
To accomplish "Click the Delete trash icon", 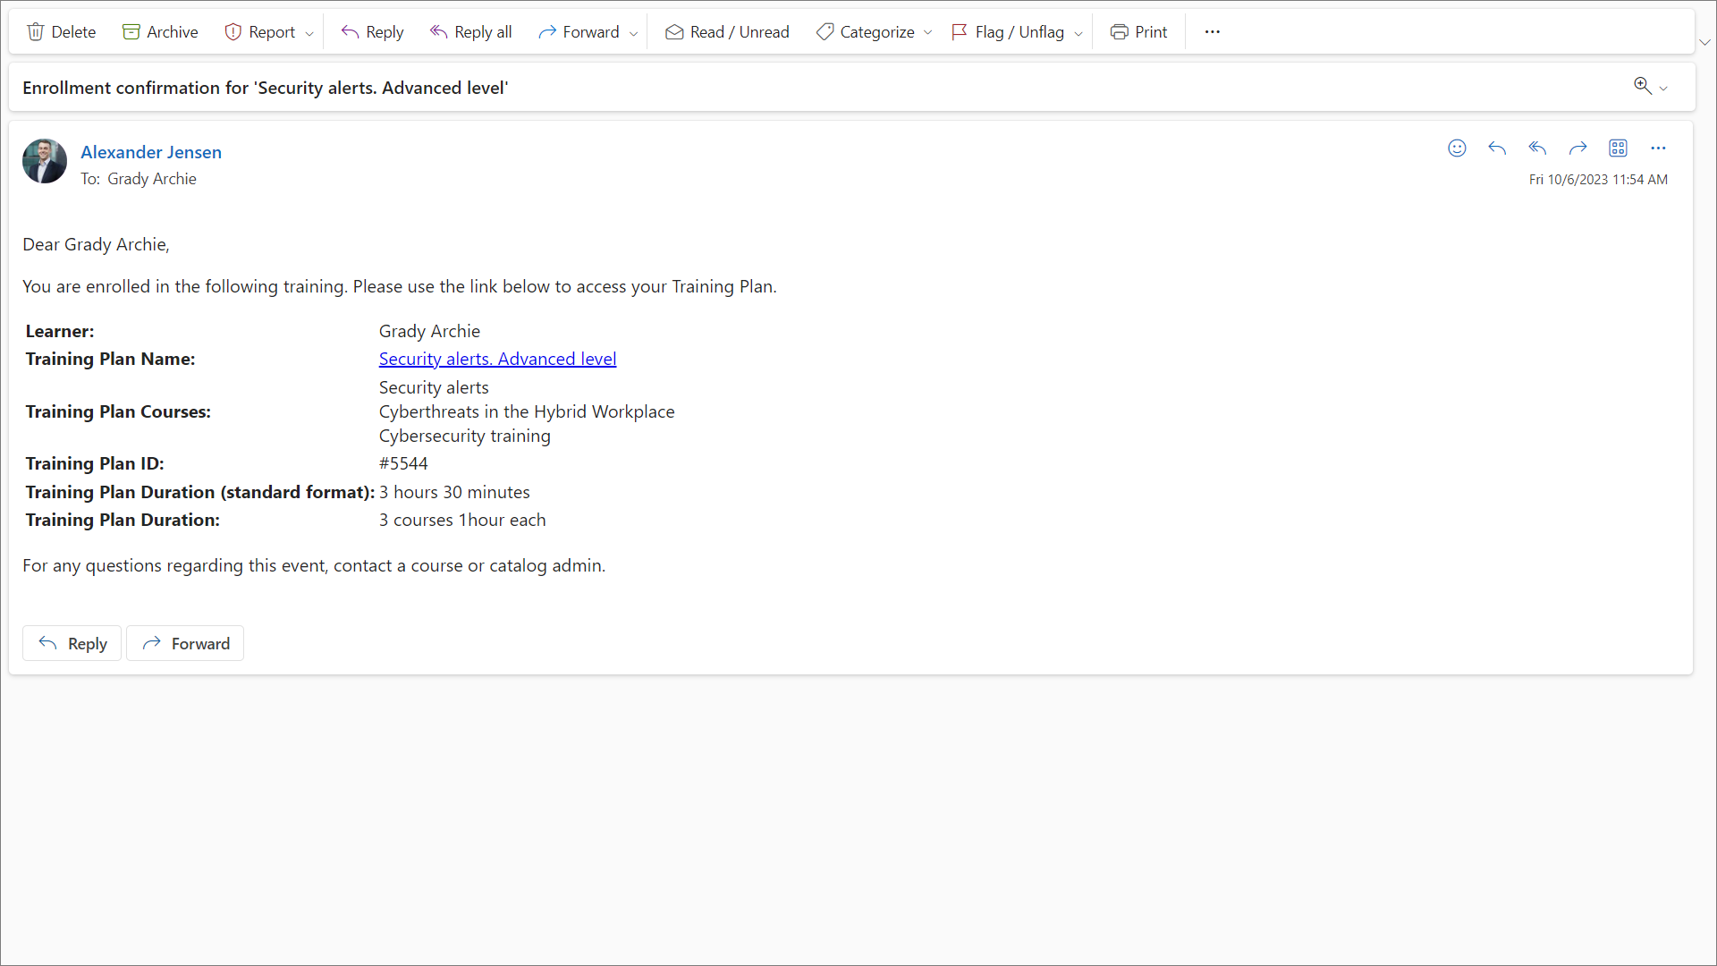I will coord(36,32).
